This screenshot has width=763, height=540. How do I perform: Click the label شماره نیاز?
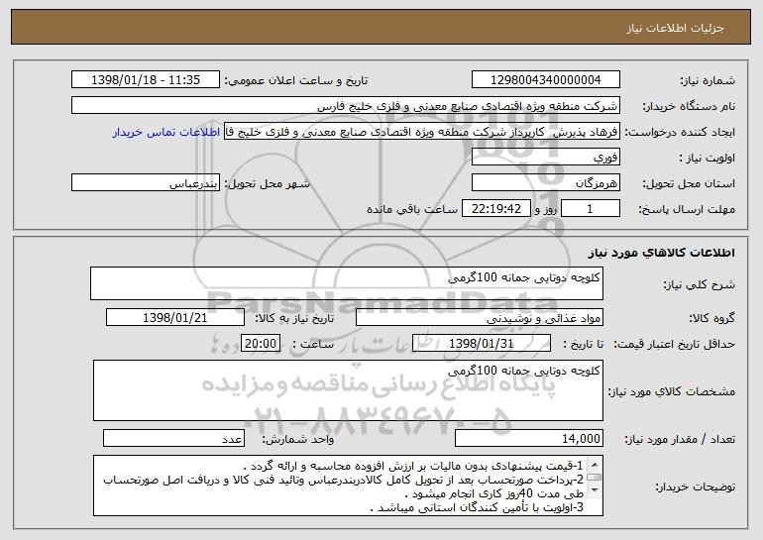pos(708,80)
